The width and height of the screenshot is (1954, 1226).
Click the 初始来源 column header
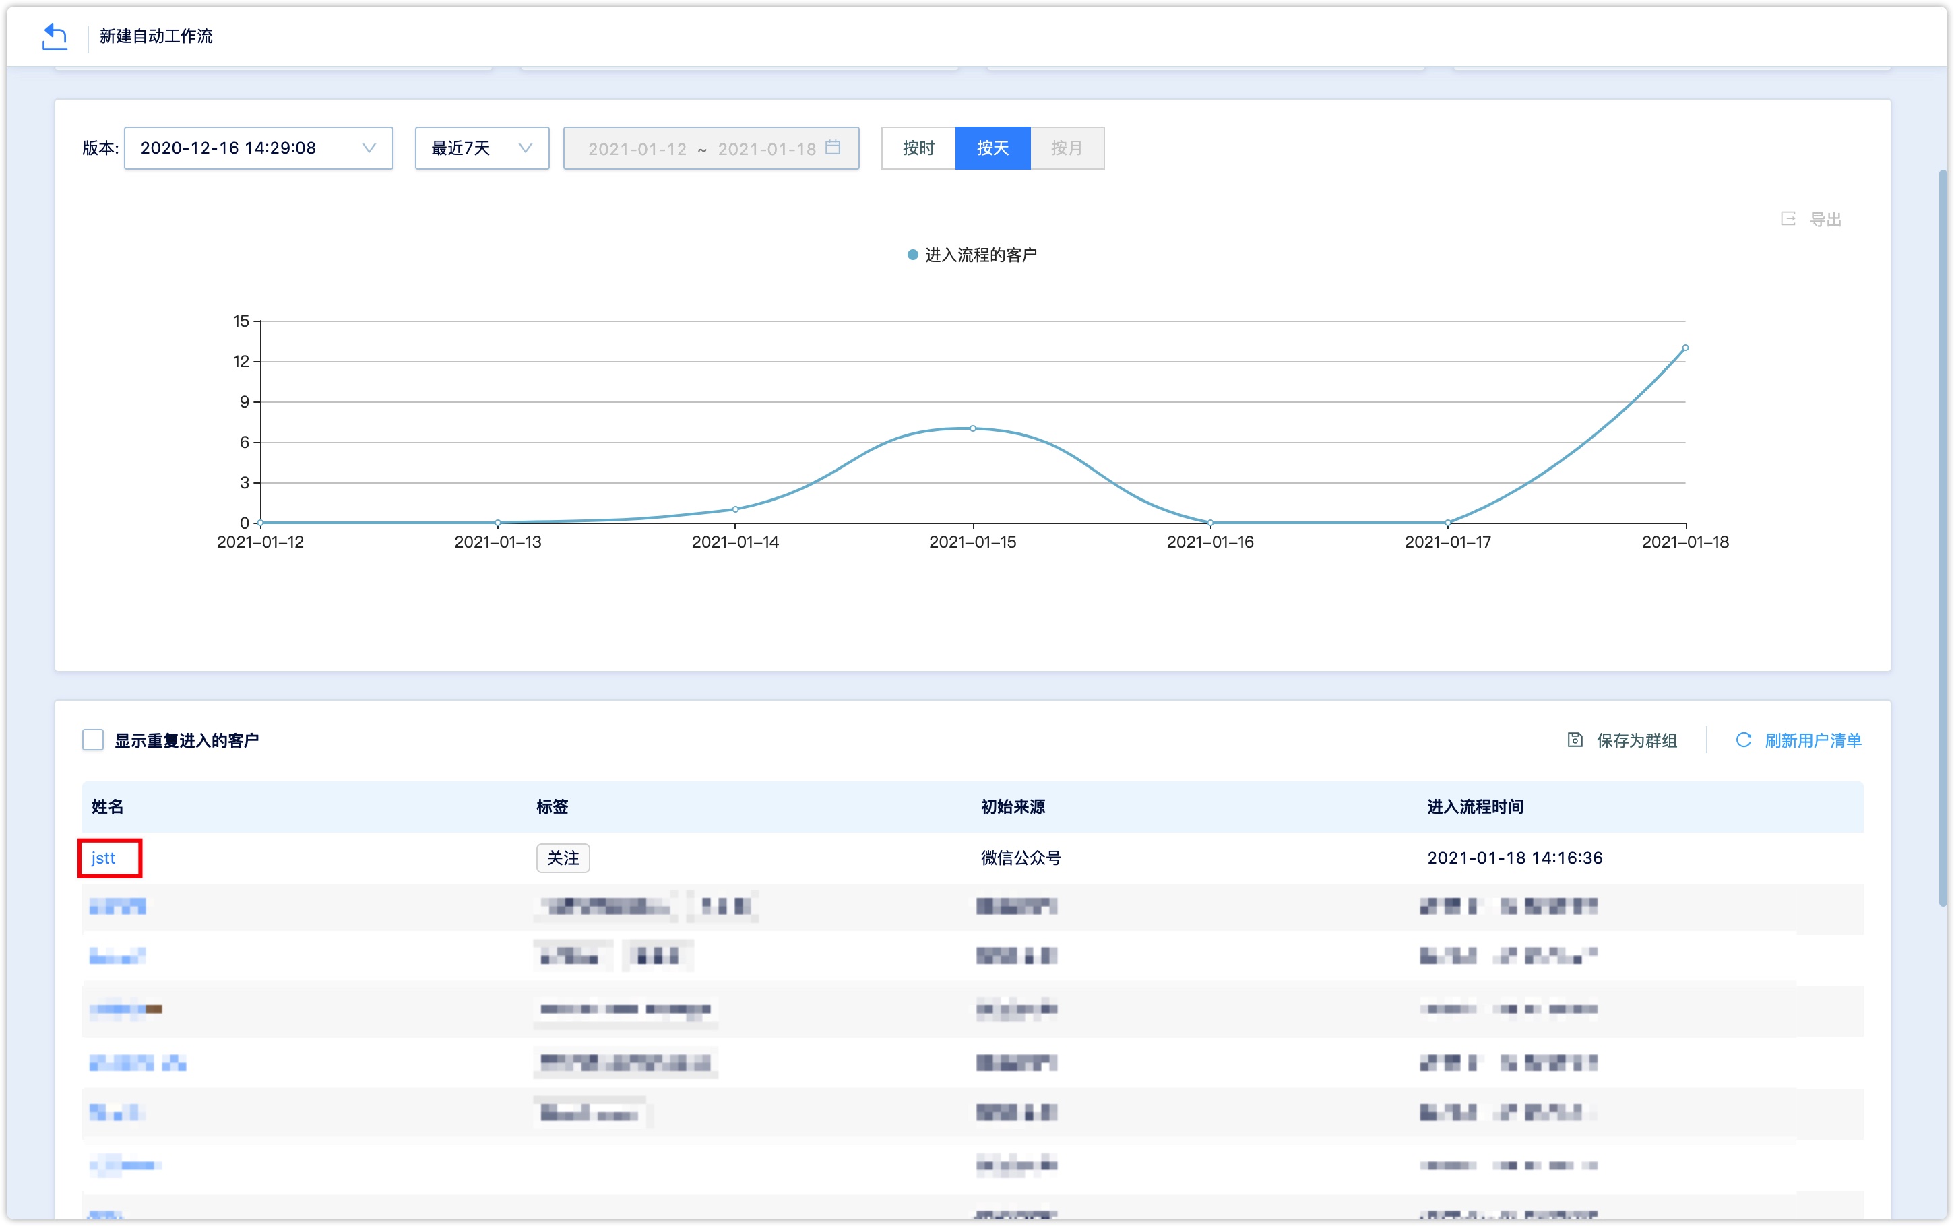[1013, 807]
